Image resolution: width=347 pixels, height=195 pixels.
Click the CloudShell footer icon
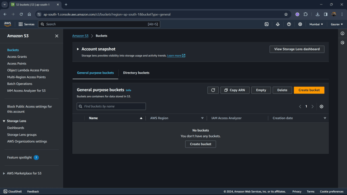coord(5,191)
